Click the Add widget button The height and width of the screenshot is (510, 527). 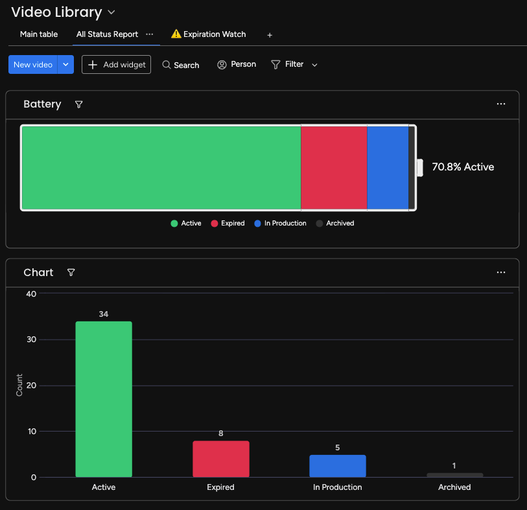[x=116, y=65]
